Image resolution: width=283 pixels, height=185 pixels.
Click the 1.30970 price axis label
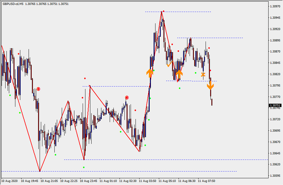tap(275, 6)
